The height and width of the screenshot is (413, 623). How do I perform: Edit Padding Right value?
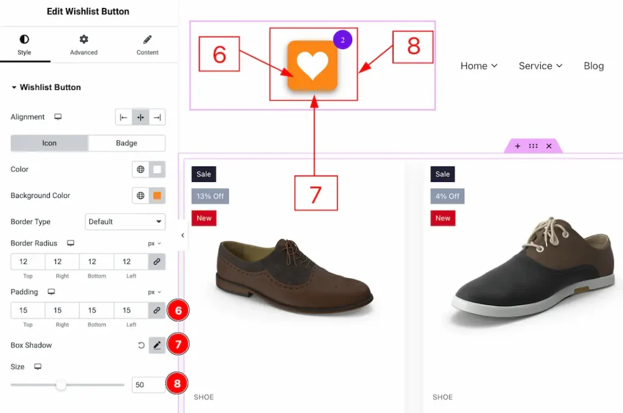pos(62,310)
